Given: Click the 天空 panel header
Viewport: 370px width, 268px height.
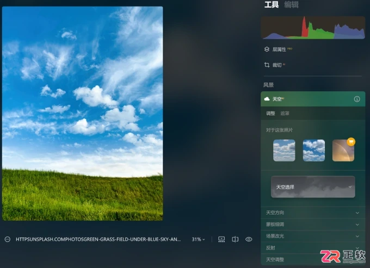Looking at the screenshot, I should point(313,99).
